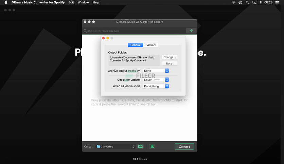Click the green-outlined Convert button

click(x=184, y=146)
